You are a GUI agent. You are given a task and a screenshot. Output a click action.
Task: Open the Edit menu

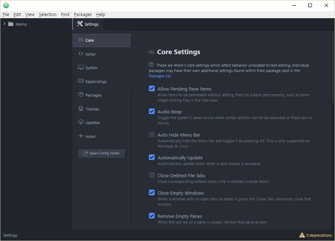[x=17, y=14]
